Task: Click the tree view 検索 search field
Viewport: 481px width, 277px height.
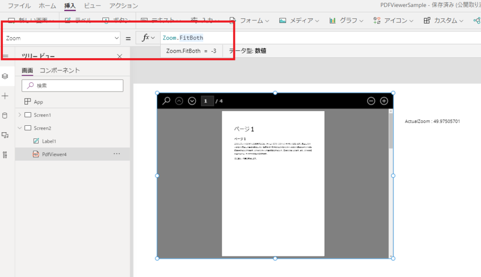Action: (x=72, y=85)
